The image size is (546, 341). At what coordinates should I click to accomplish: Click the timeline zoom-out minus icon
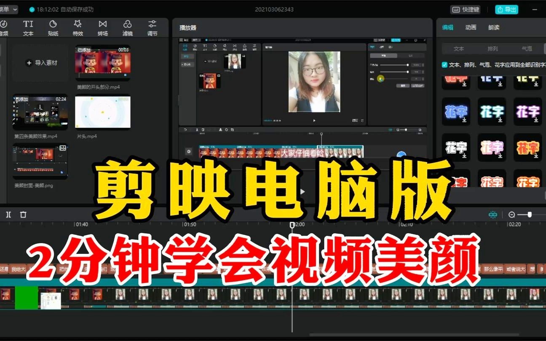pos(512,215)
